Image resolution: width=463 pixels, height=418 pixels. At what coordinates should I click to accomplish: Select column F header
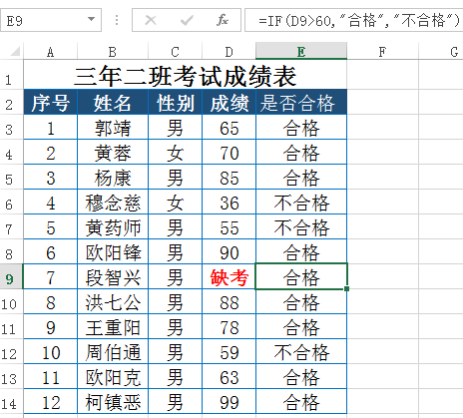[382, 52]
